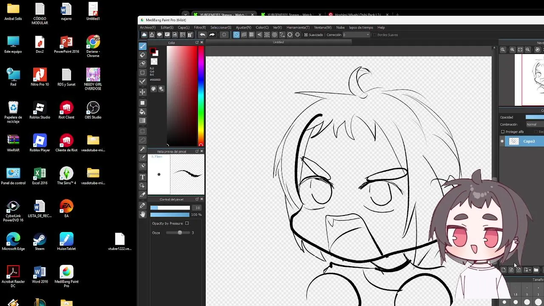Close the Color panel
The image size is (544, 306).
coord(202,42)
